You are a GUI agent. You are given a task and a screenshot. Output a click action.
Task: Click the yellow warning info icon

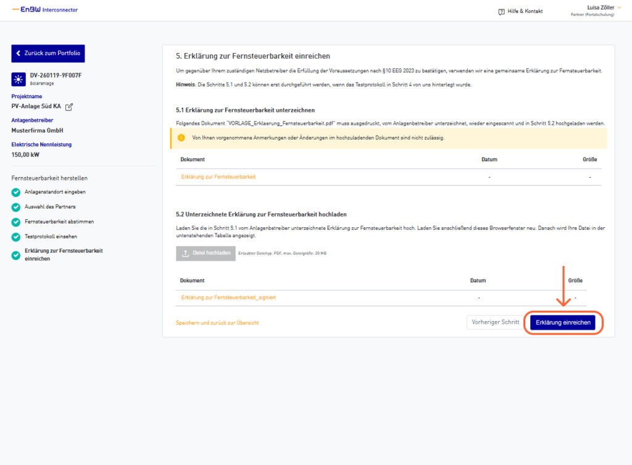[x=181, y=138]
